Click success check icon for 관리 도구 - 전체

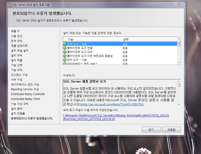click(65, 44)
